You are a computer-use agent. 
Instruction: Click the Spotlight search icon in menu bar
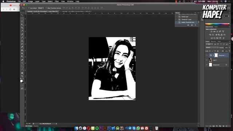point(221,1)
